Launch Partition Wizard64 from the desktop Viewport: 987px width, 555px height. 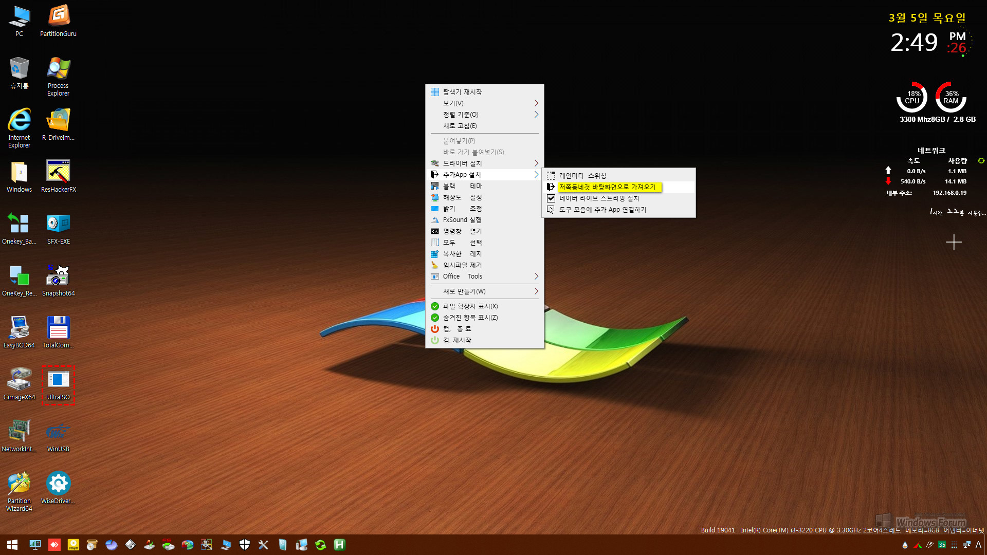(x=19, y=491)
